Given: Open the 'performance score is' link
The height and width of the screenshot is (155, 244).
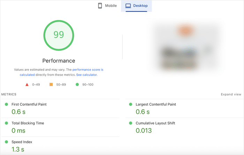Looking at the screenshot, I should tap(88, 69).
